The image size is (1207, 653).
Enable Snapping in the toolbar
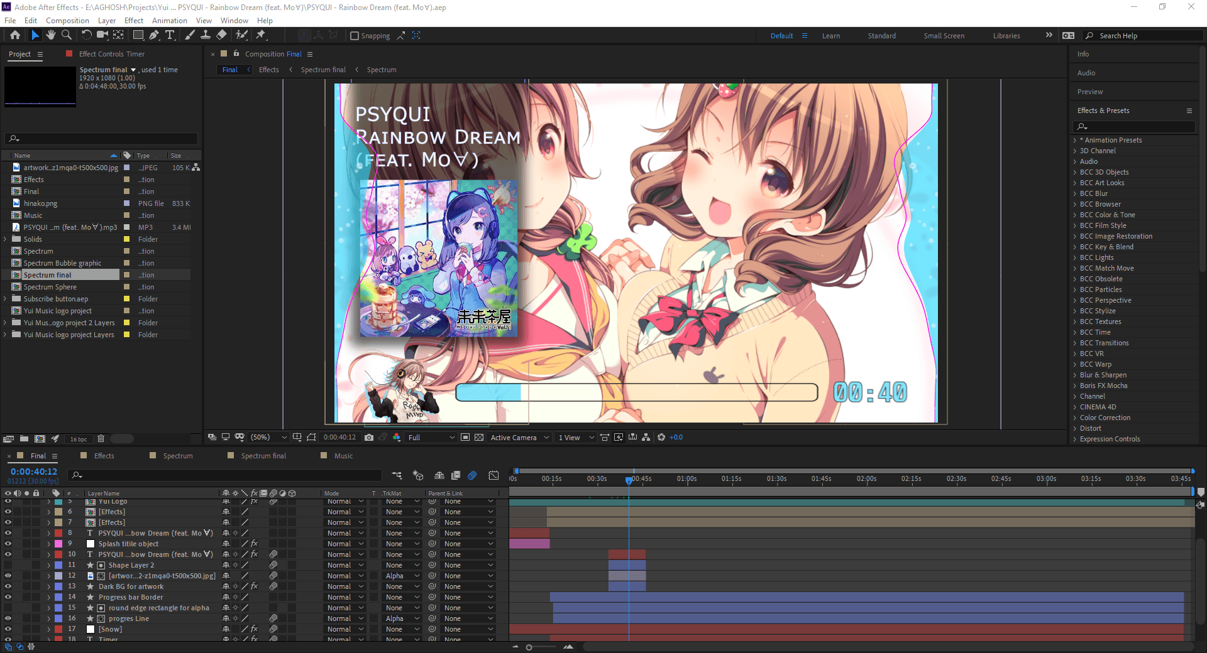coord(355,36)
